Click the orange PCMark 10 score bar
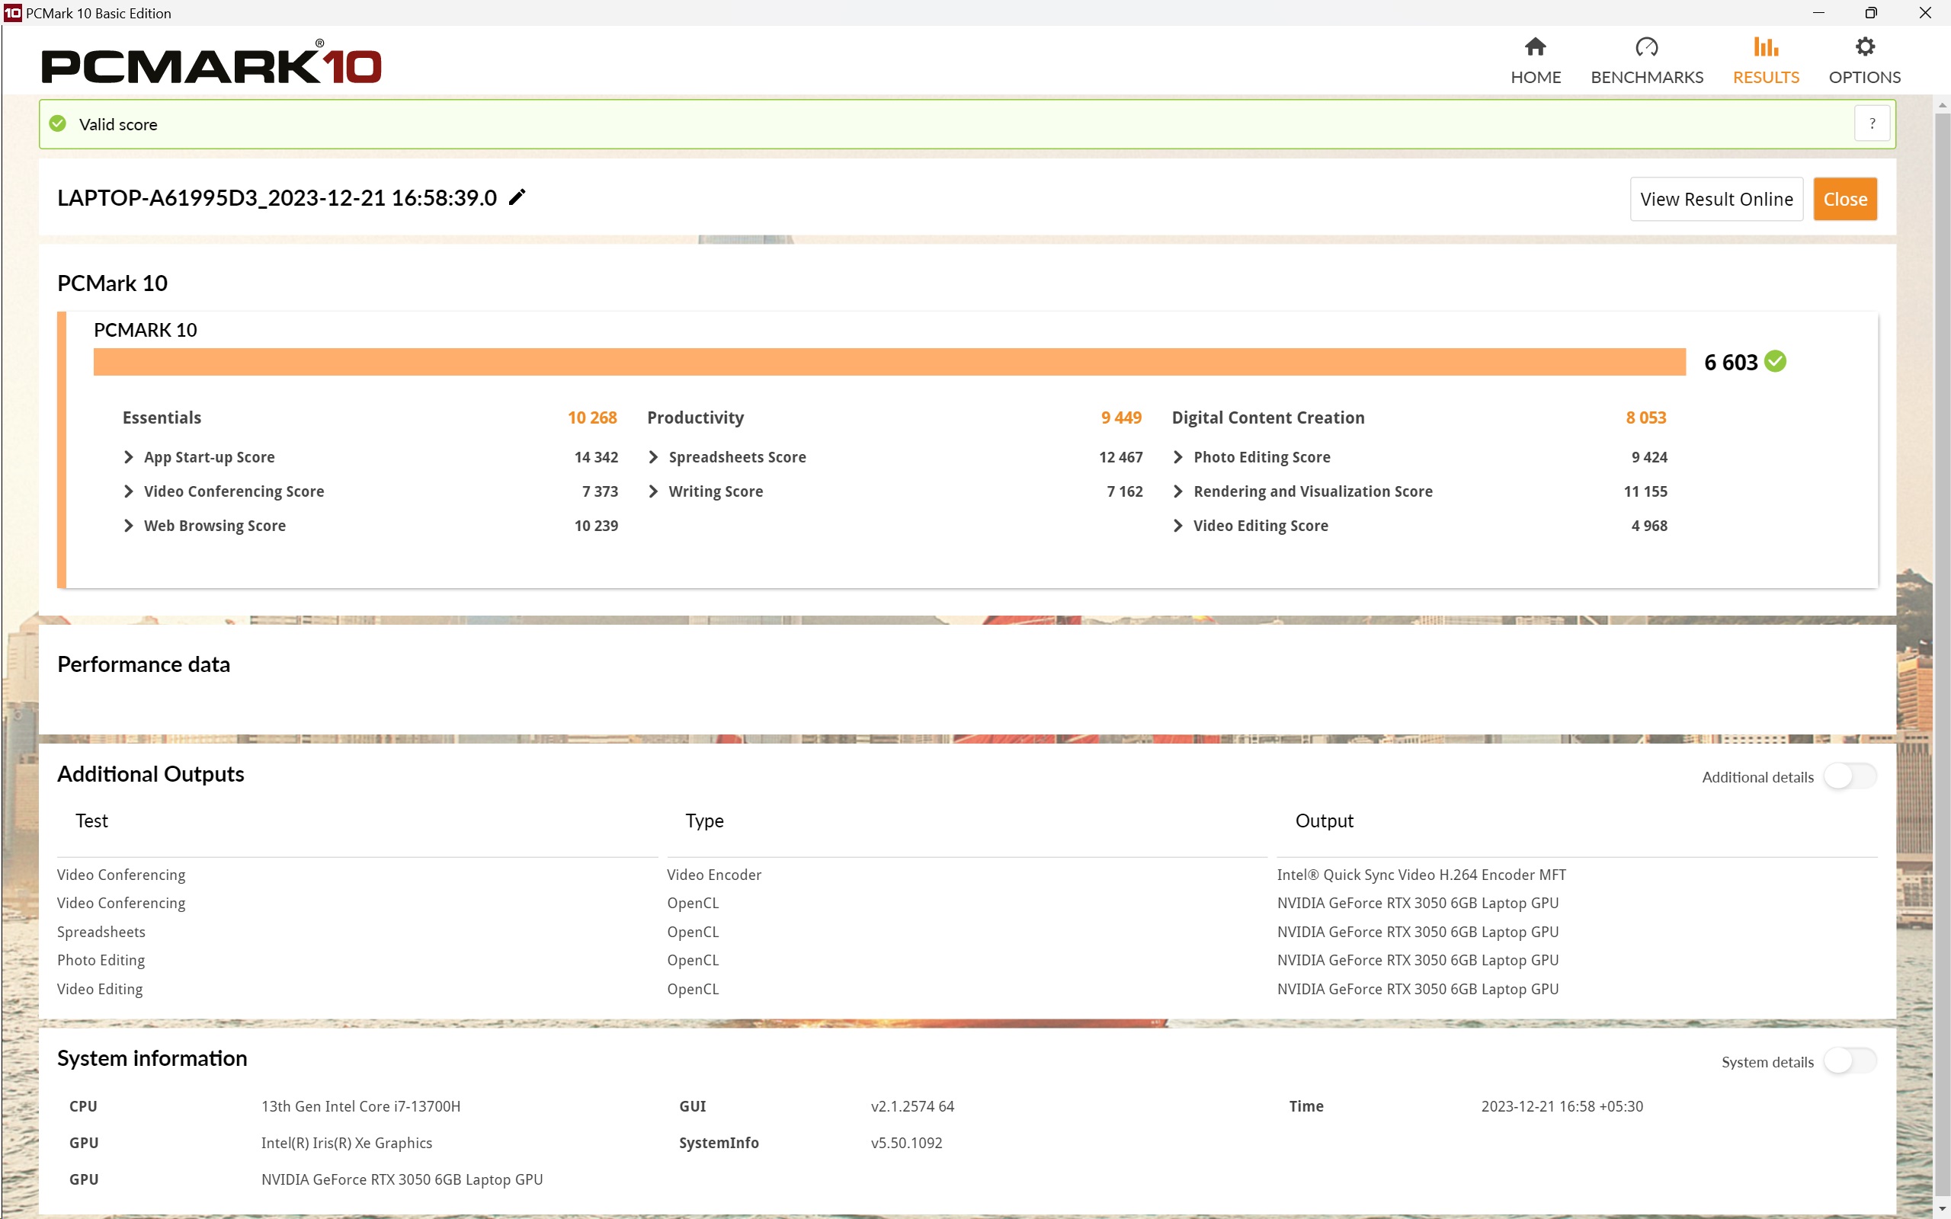The height and width of the screenshot is (1219, 1951). coord(889,361)
